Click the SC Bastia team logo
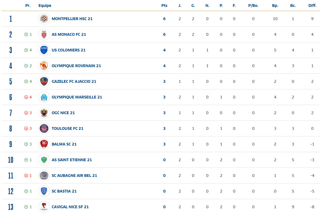The width and height of the screenshot is (320, 214). pos(44,191)
